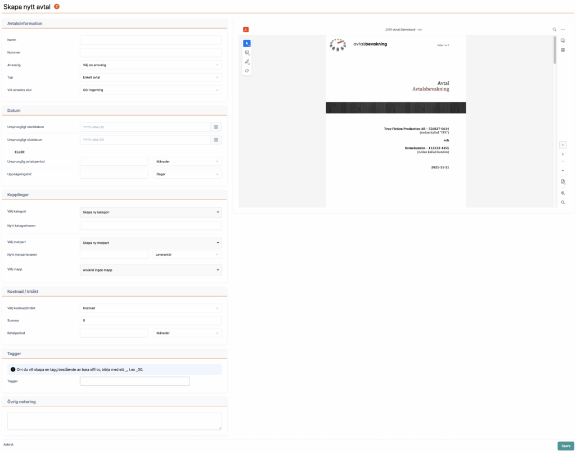Open calendar picker for Ursprungligt startdatum
Image resolution: width=576 pixels, height=453 pixels.
pos(217,127)
